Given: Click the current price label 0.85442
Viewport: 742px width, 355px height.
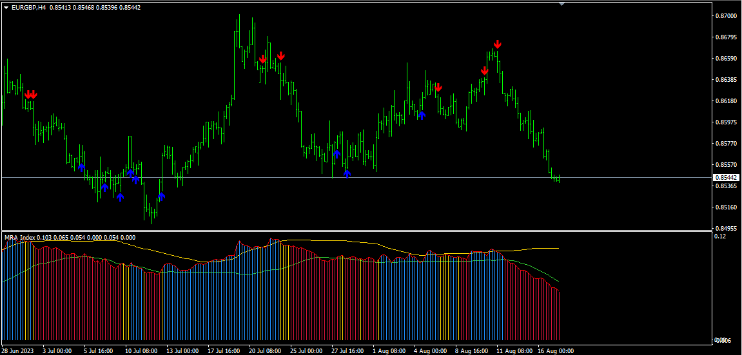Looking at the screenshot, I should [x=725, y=178].
